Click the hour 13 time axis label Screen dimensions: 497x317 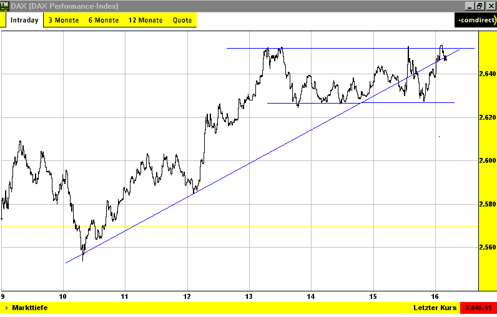(x=249, y=297)
